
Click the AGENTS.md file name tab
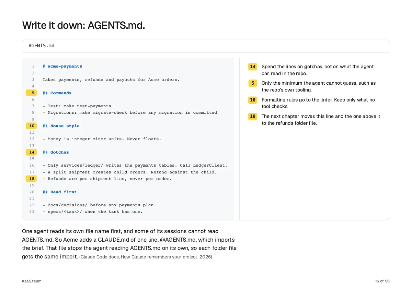point(42,46)
